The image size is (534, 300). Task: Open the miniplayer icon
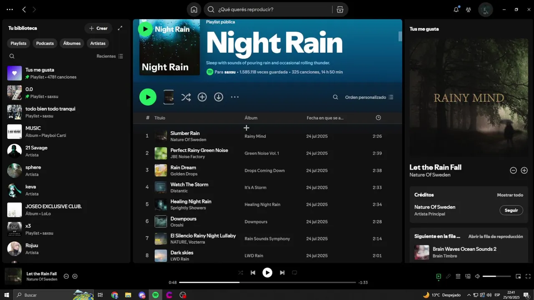(x=518, y=276)
